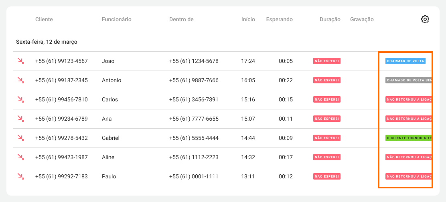Click missed call icon in Antonio's row

click(x=21, y=80)
